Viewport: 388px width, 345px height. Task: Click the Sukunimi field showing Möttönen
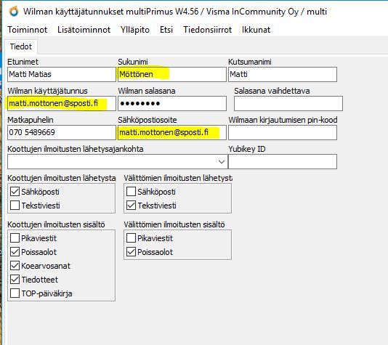(x=172, y=74)
